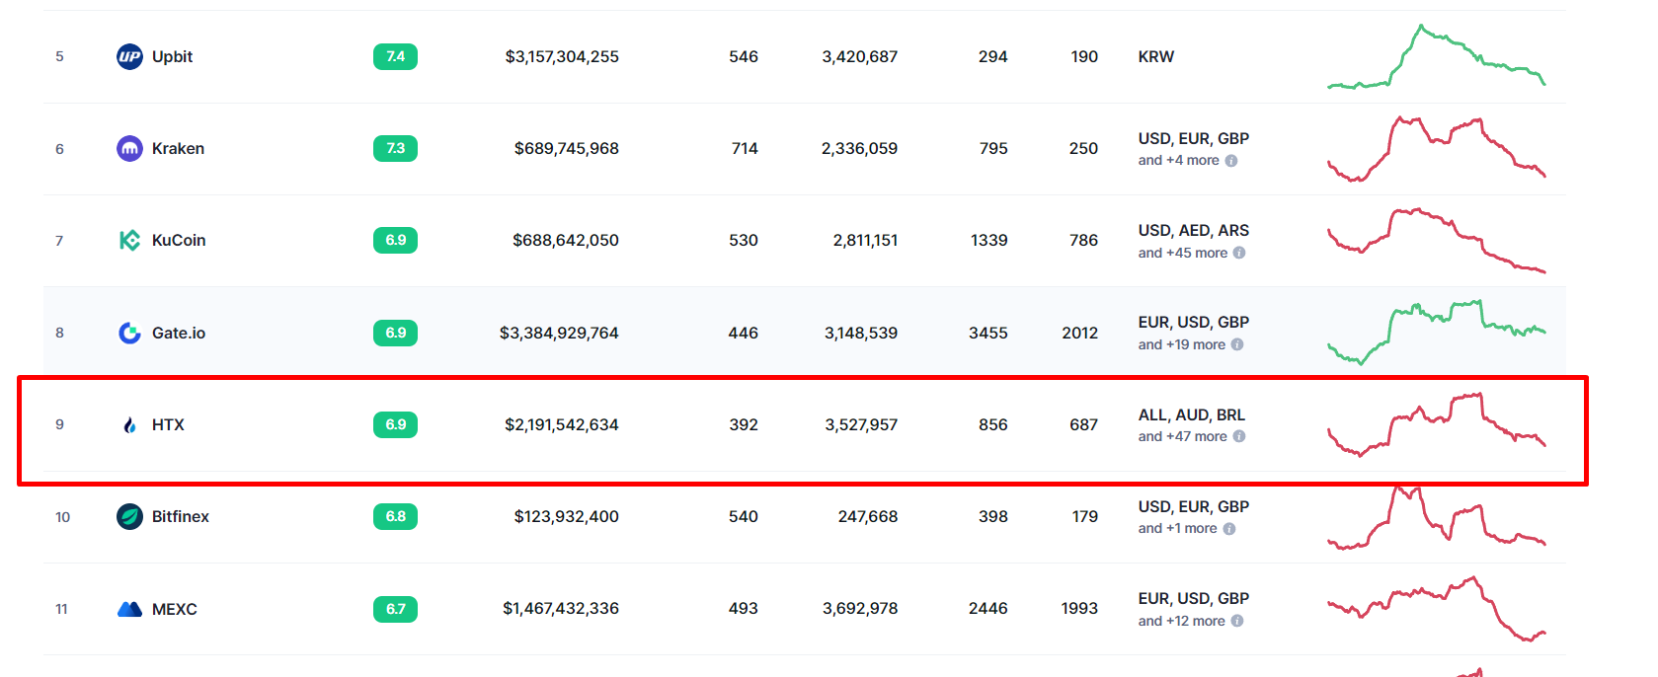Click the MEXC mountain logo icon
The height and width of the screenshot is (677, 1658).
pos(129,609)
